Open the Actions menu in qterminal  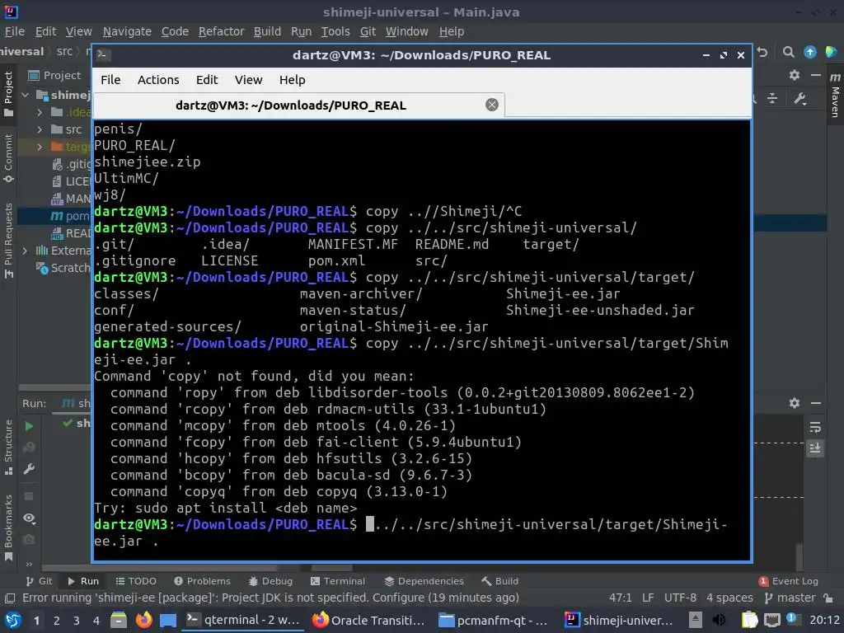[158, 80]
